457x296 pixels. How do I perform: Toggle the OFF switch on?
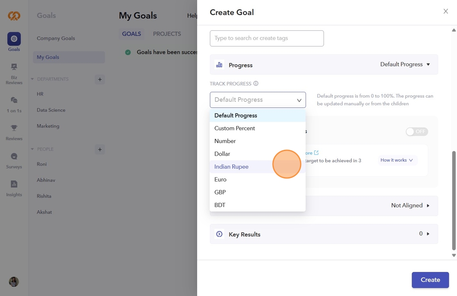(417, 131)
